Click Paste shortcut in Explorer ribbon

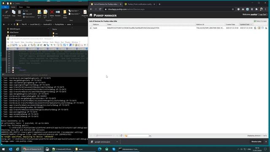[x=29, y=17]
